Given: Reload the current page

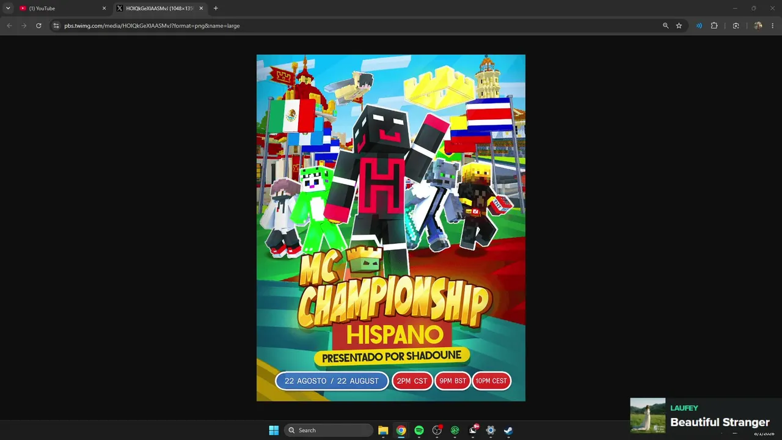Looking at the screenshot, I should click(x=38, y=26).
